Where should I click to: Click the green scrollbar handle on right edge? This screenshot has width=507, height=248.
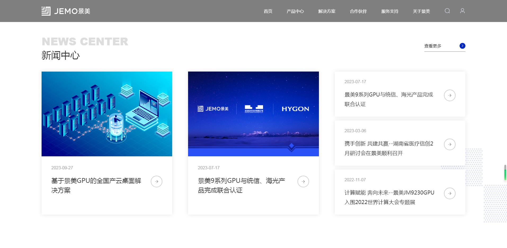505,174
